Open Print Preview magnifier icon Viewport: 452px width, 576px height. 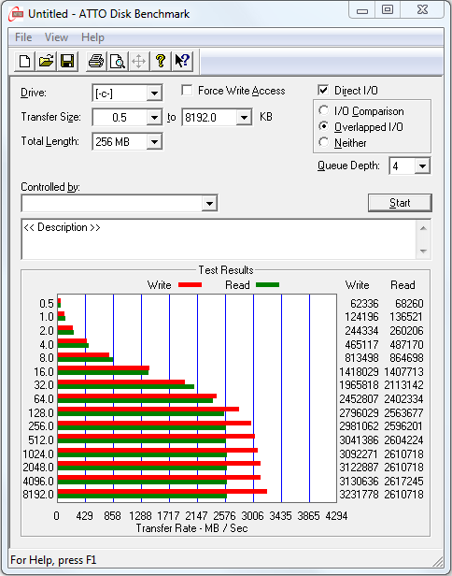click(x=118, y=61)
